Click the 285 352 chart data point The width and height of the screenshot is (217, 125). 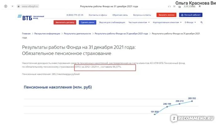(192, 101)
